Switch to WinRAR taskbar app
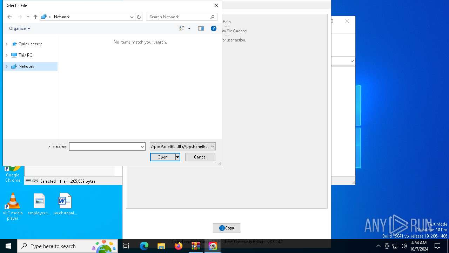This screenshot has height=253, width=449. pyautogui.click(x=196, y=246)
